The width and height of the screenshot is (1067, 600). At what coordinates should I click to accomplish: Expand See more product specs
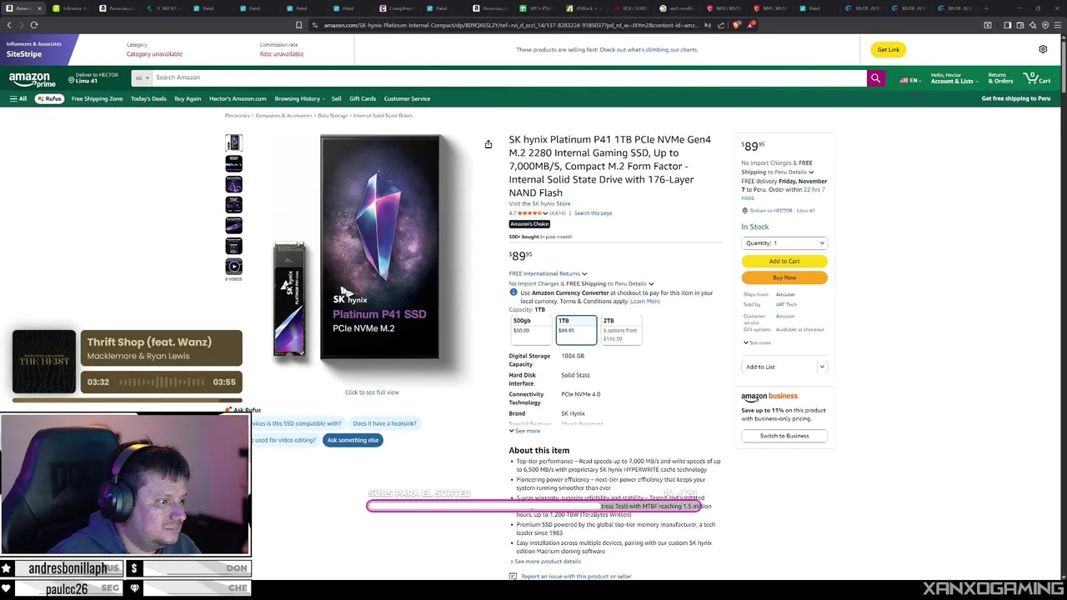tap(524, 431)
